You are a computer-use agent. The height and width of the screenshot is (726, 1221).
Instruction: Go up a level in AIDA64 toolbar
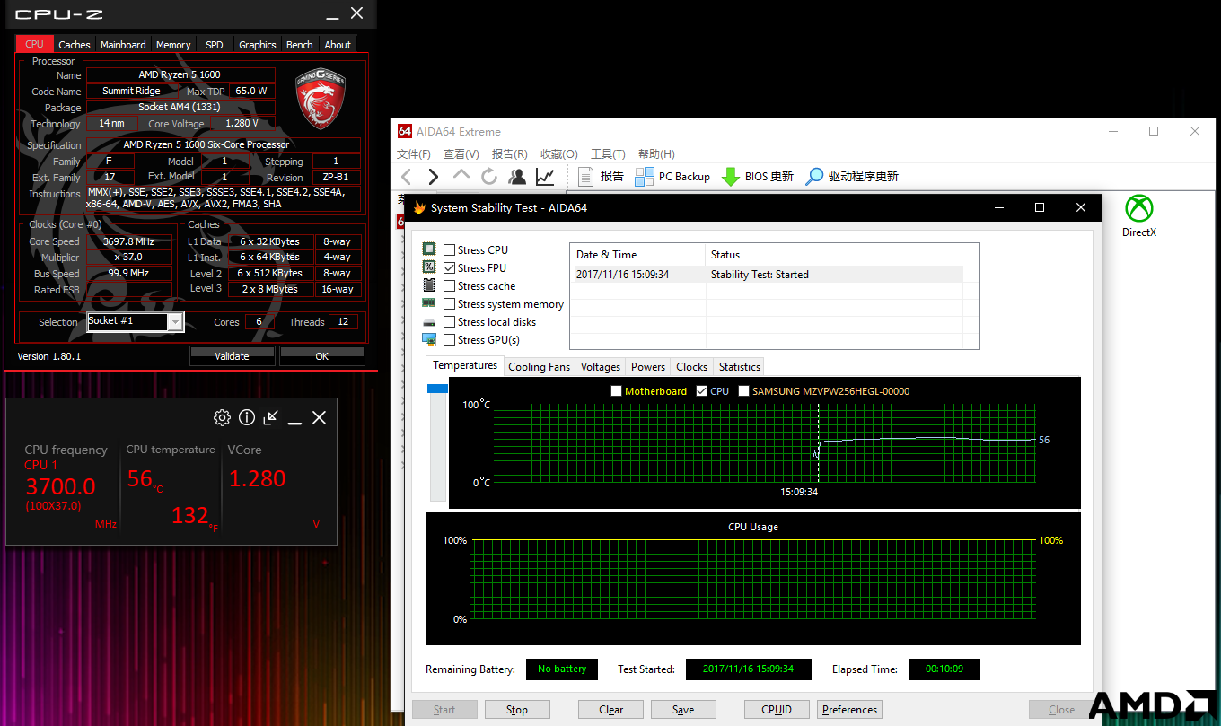[461, 176]
